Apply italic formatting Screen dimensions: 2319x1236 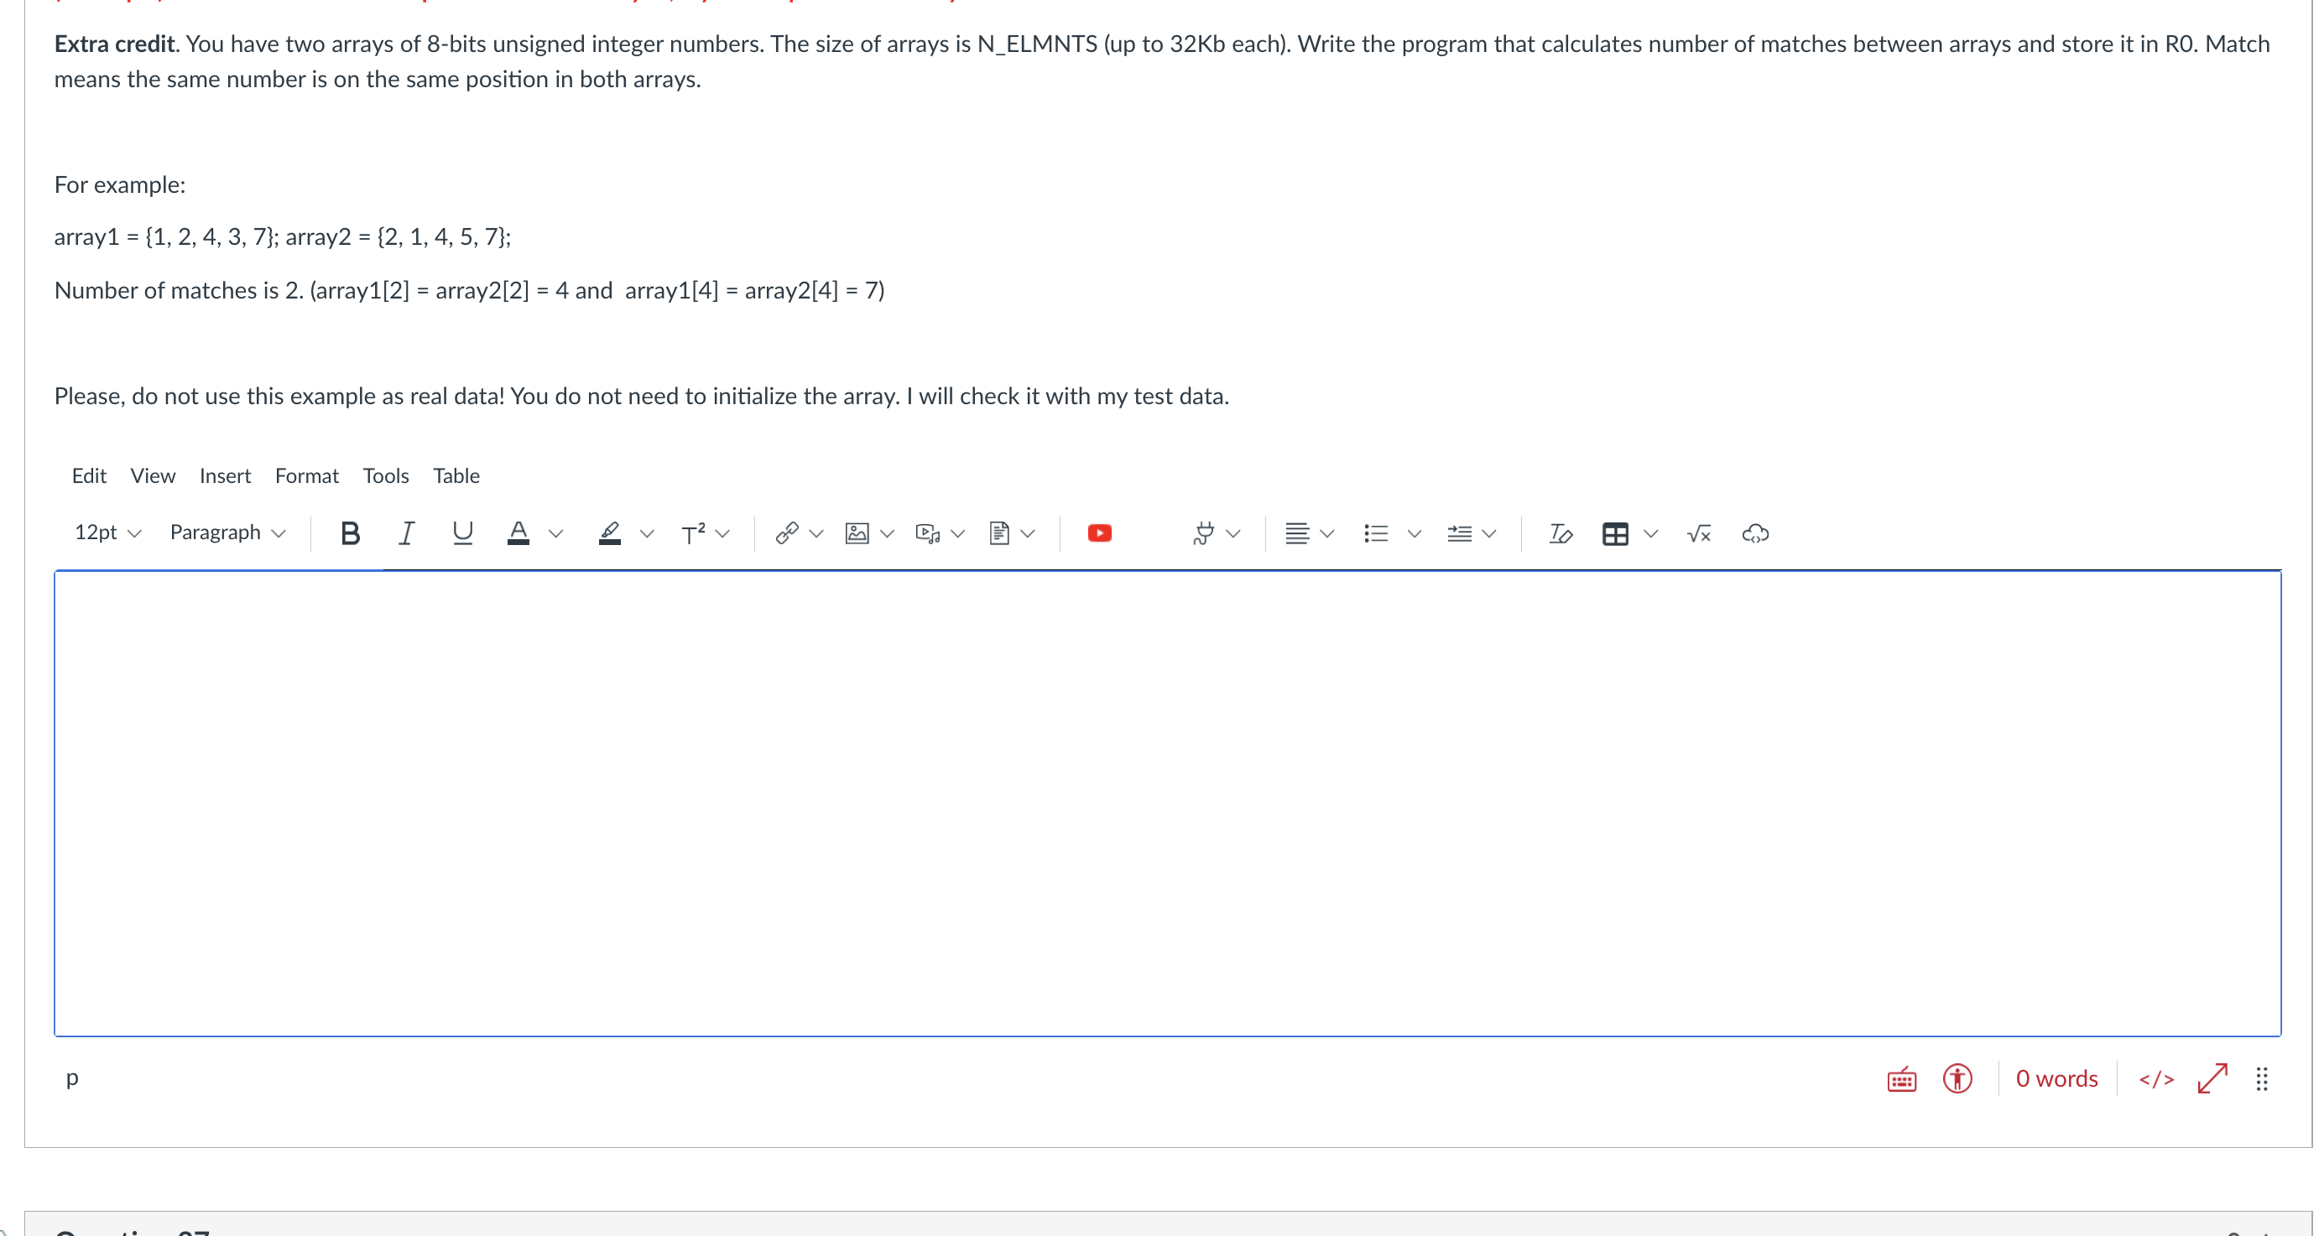(x=405, y=532)
